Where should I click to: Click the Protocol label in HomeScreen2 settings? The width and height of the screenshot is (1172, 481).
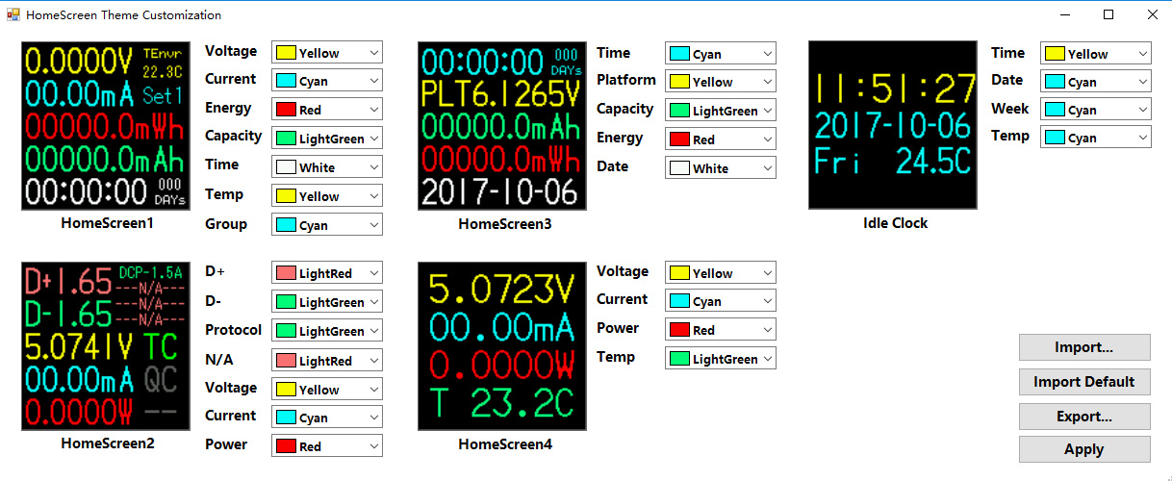233,330
